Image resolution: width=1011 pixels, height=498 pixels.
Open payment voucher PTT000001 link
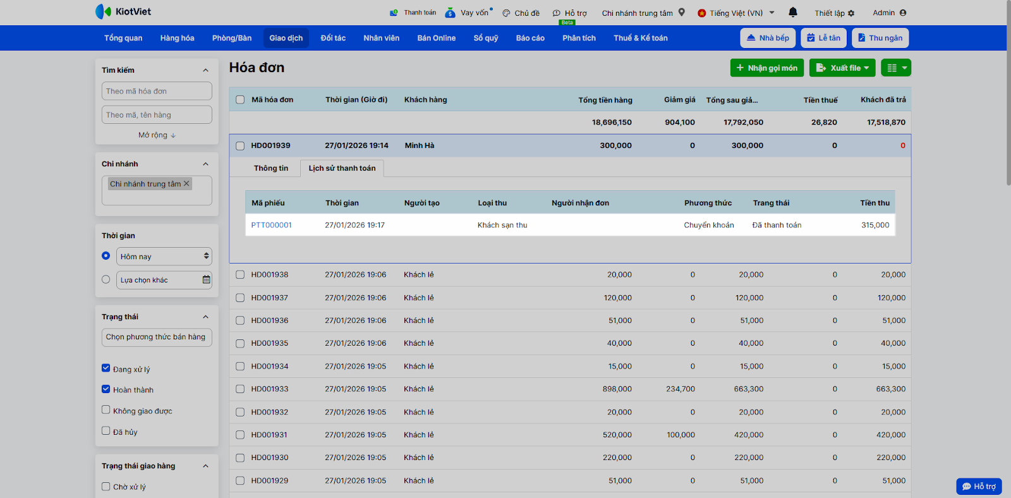click(272, 225)
